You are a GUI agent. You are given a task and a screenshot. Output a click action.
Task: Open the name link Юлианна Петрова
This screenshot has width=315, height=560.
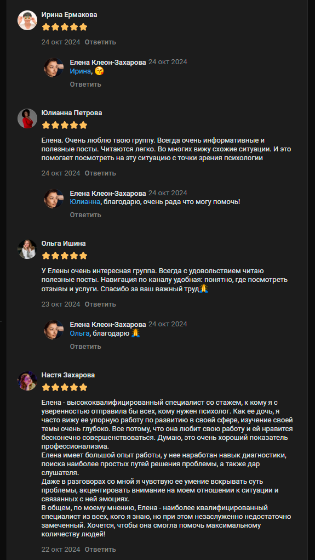coord(72,113)
